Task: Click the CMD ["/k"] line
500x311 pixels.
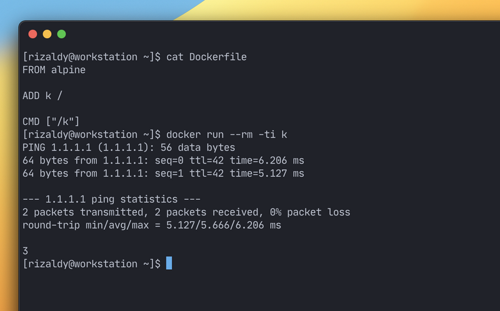Action: pos(51,121)
